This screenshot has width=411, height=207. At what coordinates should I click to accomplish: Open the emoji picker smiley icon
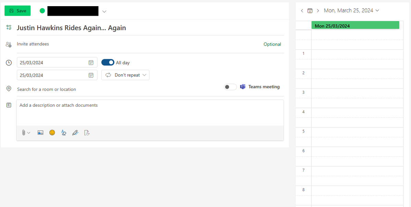52,133
